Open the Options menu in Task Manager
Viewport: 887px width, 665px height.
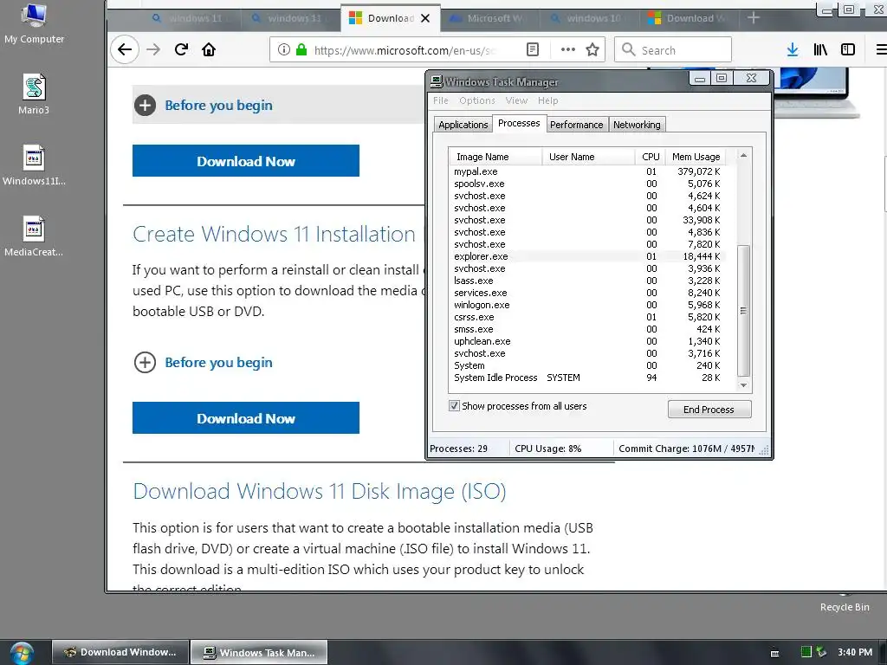tap(477, 100)
